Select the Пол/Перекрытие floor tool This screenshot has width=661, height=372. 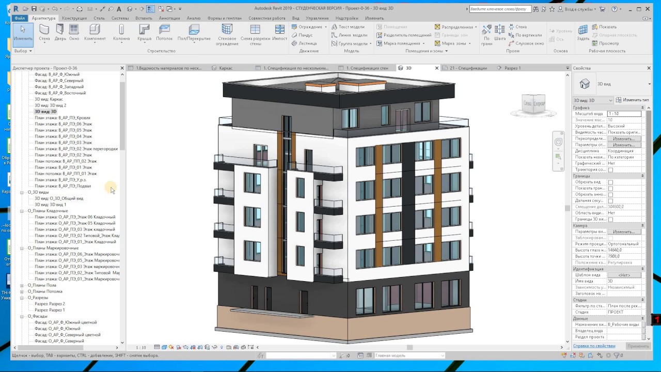(194, 33)
